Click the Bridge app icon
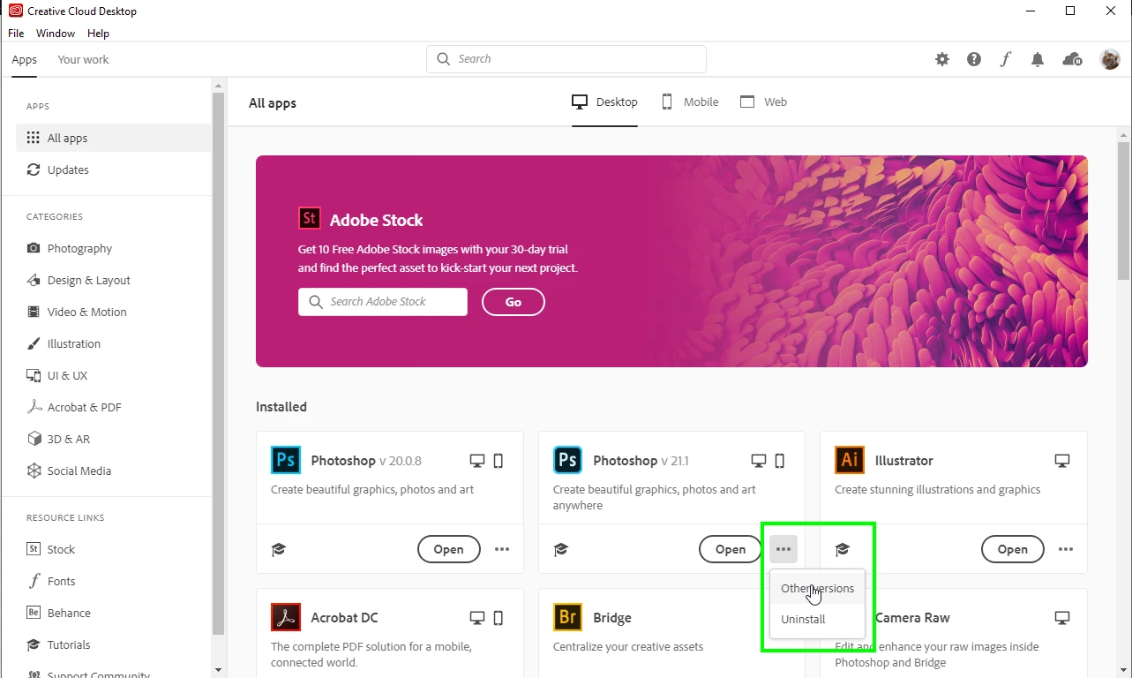 (x=567, y=617)
